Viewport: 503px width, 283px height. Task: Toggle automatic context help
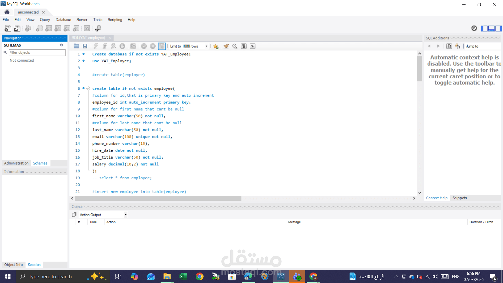458,46
